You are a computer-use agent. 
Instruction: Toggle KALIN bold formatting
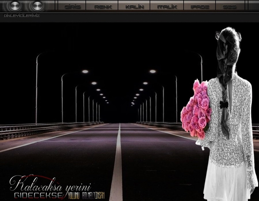click(134, 7)
